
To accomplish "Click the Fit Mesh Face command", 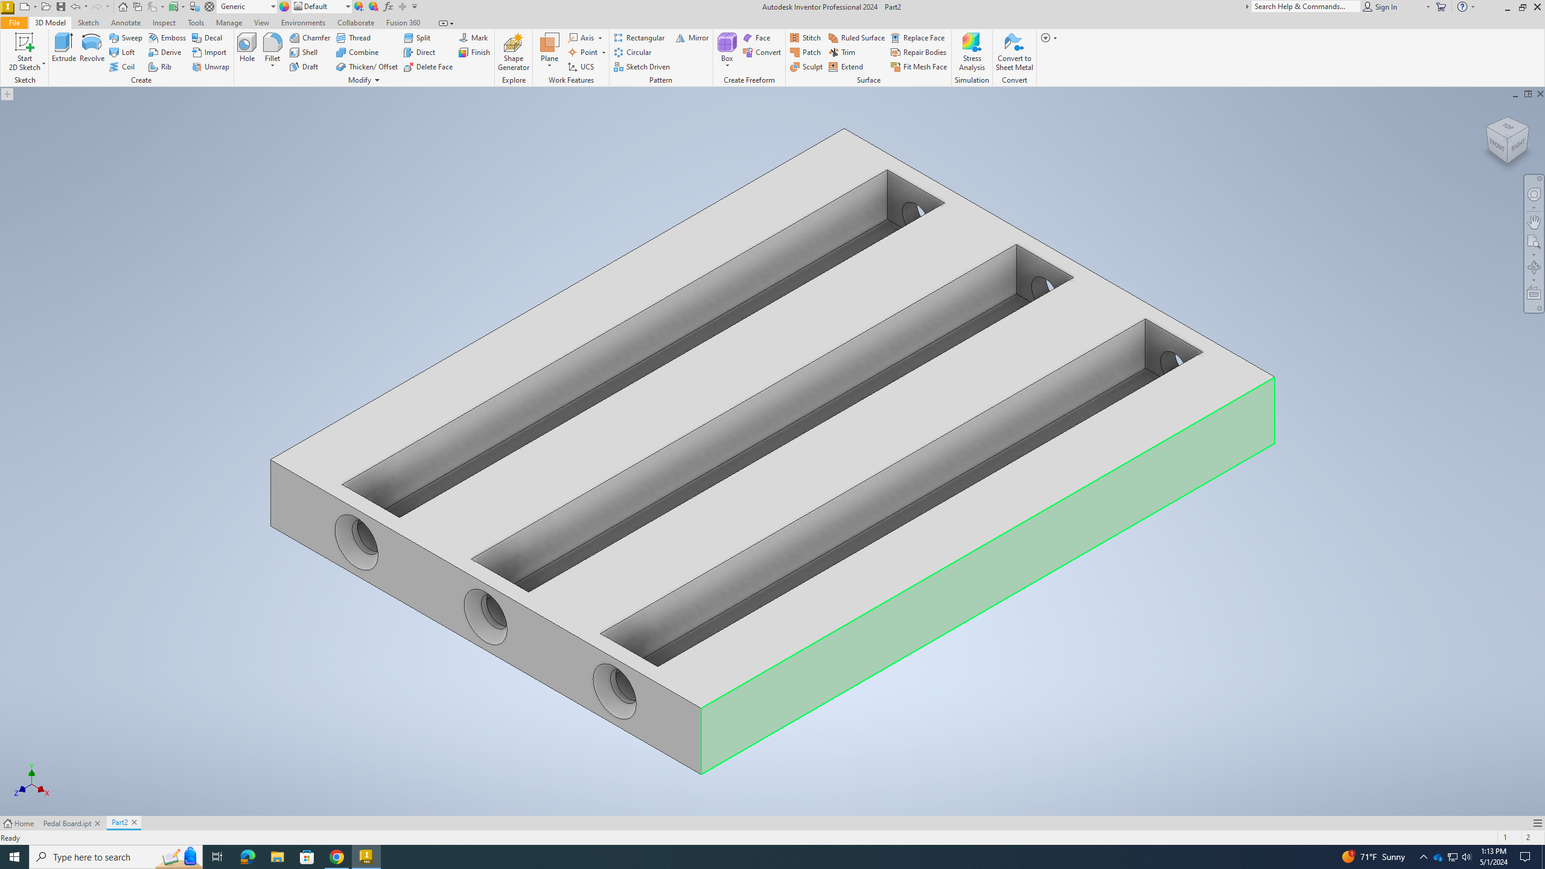I will tap(919, 66).
